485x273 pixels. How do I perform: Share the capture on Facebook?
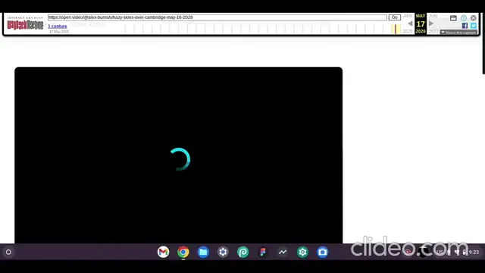coord(465,26)
